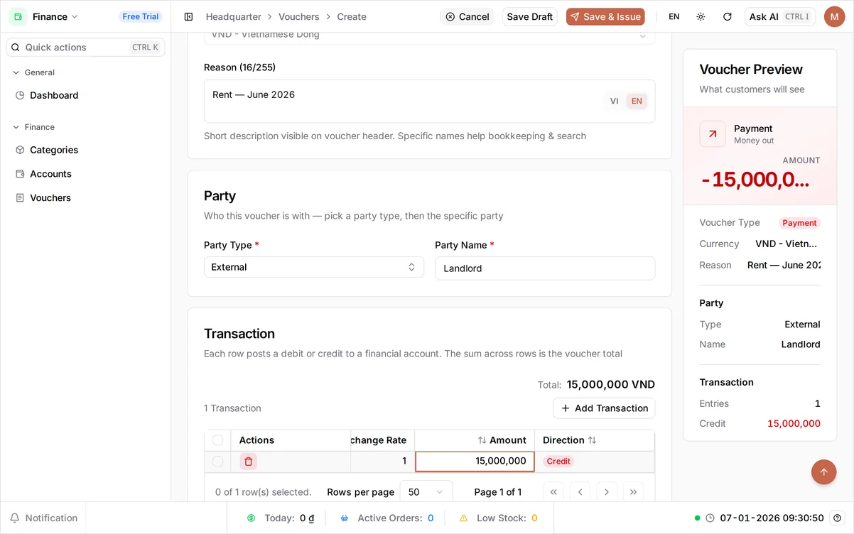Go to next page icon

pos(607,492)
